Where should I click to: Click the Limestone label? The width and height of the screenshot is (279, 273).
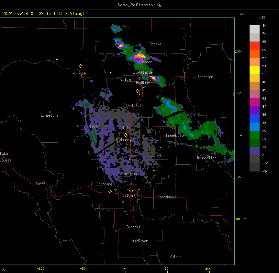point(50,115)
